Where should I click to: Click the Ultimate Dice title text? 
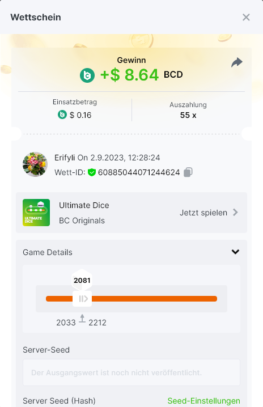pos(84,205)
